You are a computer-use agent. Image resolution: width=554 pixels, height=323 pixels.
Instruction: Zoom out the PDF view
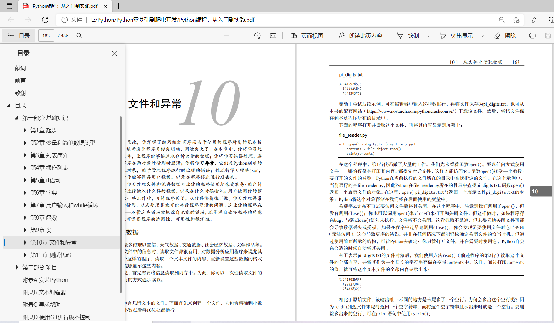(x=226, y=36)
